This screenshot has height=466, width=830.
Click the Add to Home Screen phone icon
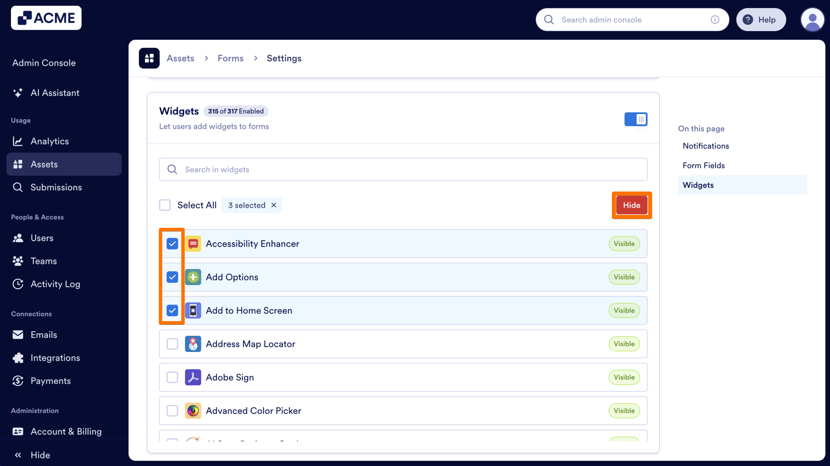coord(193,310)
